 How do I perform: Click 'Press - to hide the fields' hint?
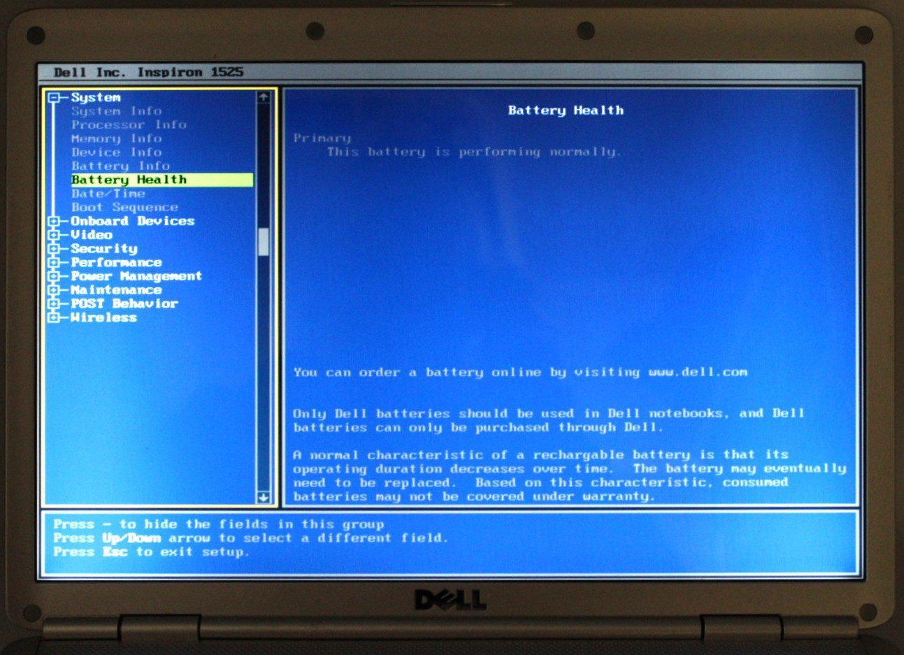(x=219, y=524)
